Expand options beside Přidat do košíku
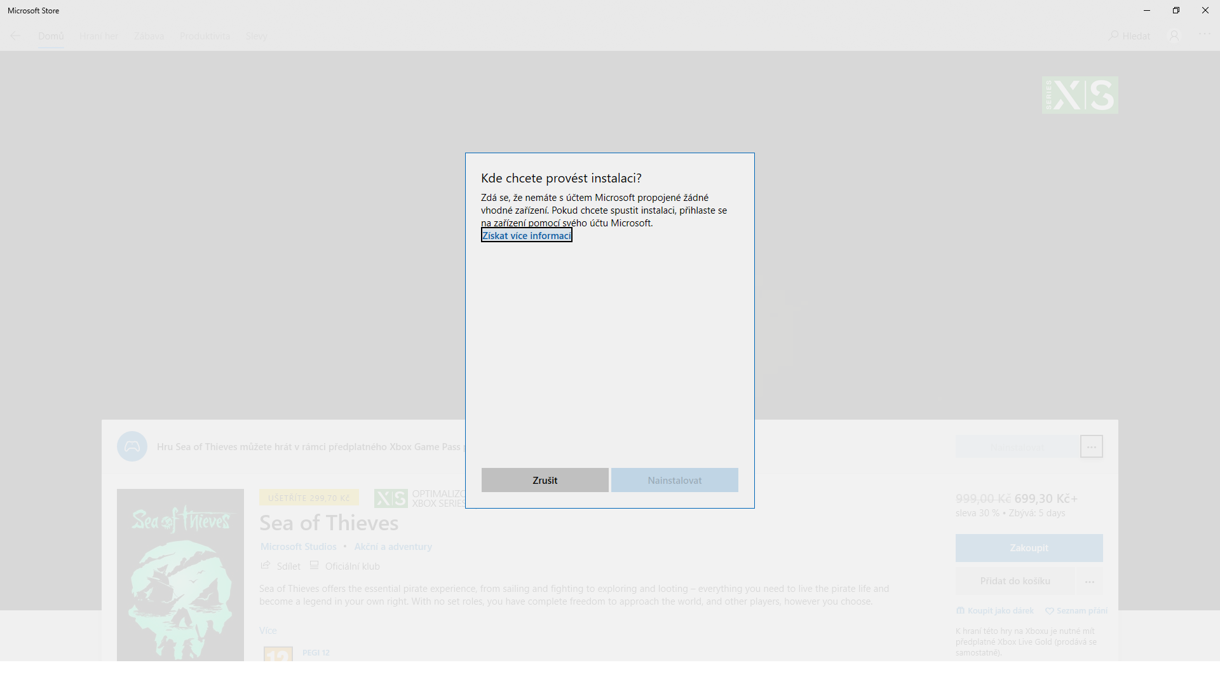Viewport: 1220px width, 693px height. click(1090, 582)
